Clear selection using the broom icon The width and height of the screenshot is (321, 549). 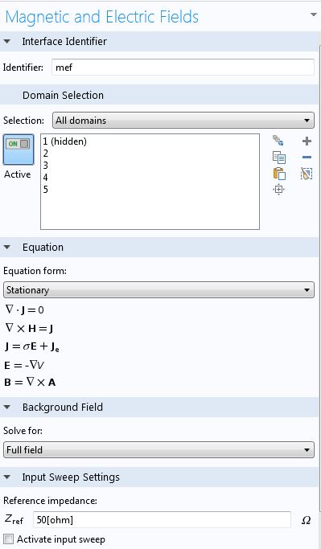[307, 174]
